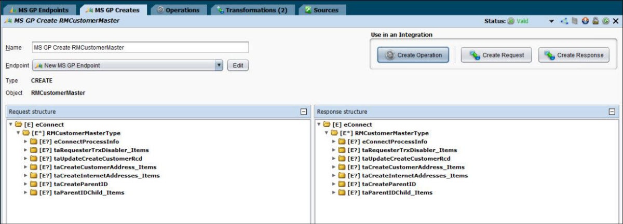Viewport: 623px width, 224px height.
Task: Click the Edit button beside Endpoint
Action: (238, 65)
